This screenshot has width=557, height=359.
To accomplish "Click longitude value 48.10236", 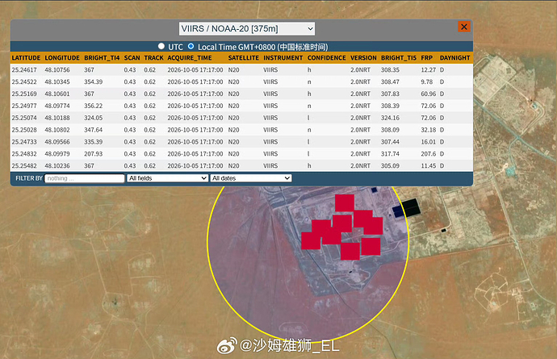I will pyautogui.click(x=57, y=166).
